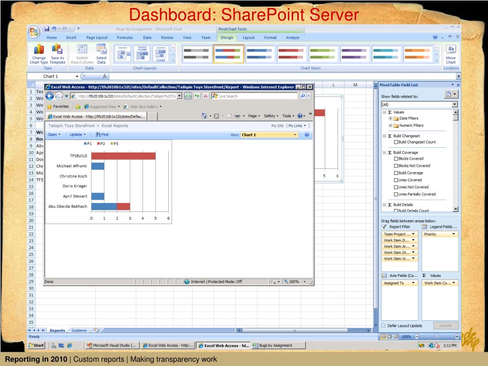
Task: Open the IE Help question icon
Action: [300, 116]
